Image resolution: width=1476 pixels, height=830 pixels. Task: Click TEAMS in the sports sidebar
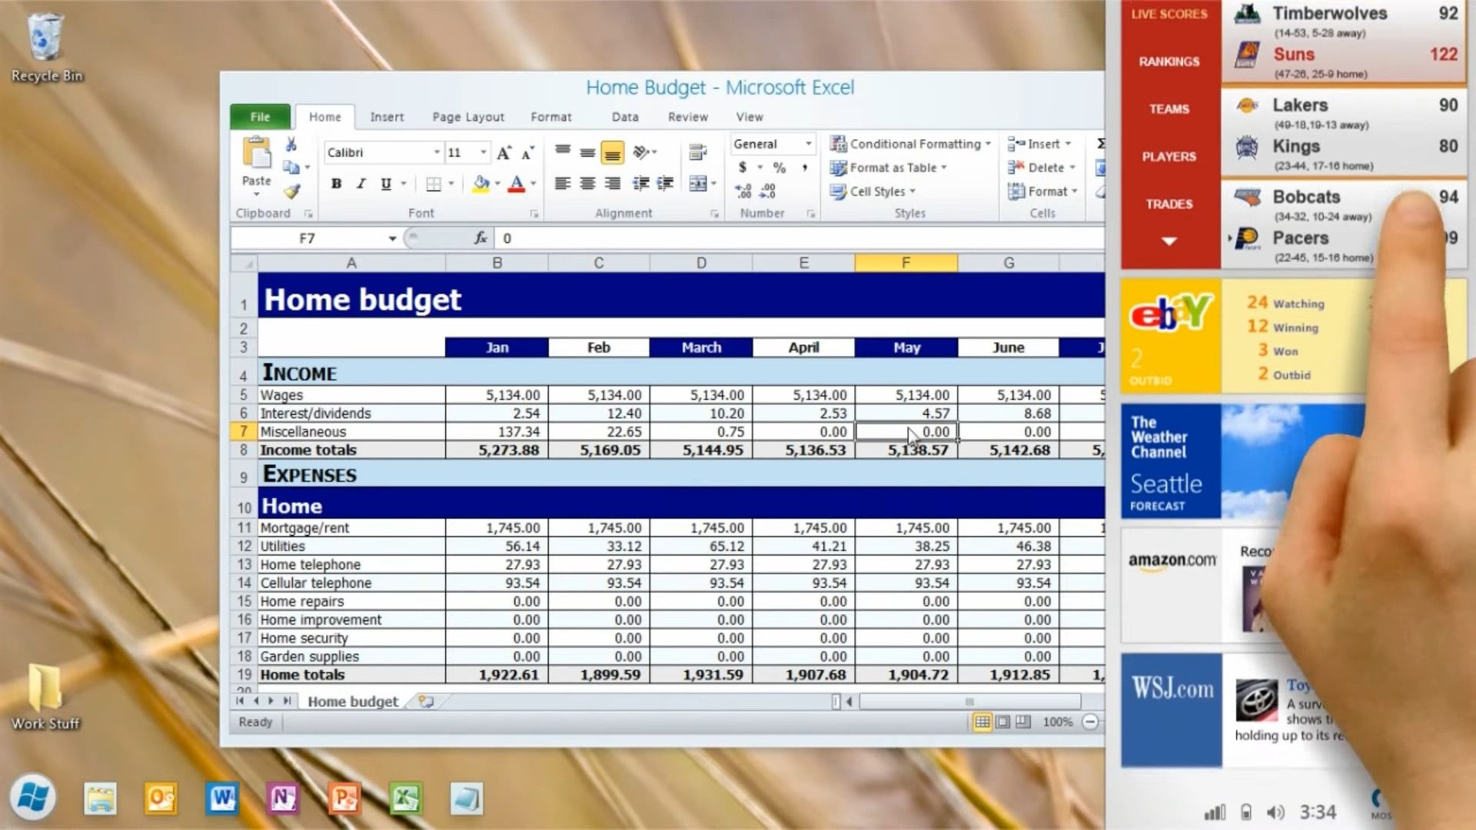(x=1169, y=109)
